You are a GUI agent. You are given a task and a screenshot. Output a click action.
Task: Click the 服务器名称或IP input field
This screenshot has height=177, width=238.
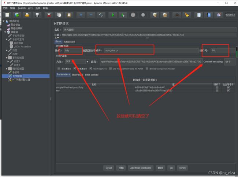click(151, 51)
